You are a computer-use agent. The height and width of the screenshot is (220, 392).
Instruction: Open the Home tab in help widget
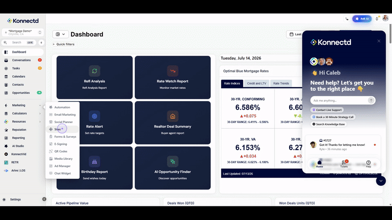319,164
